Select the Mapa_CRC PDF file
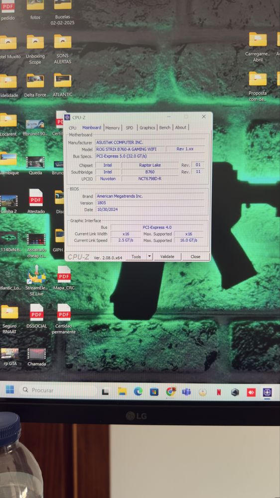Viewport: 280px width, 498px height. (x=64, y=278)
